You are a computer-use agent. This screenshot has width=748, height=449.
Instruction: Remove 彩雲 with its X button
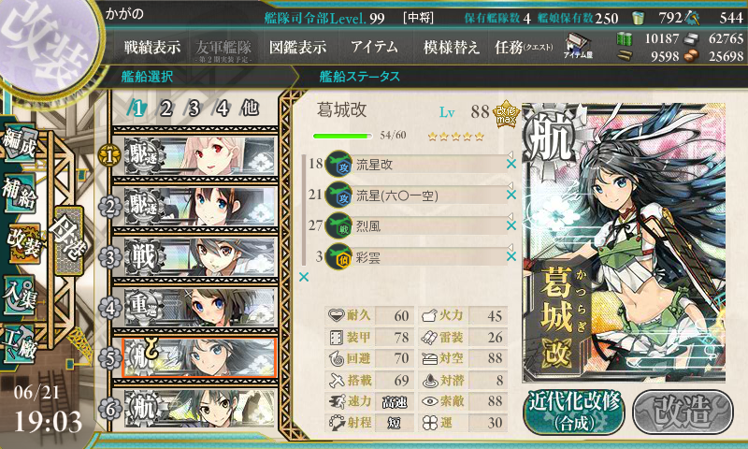(x=511, y=256)
